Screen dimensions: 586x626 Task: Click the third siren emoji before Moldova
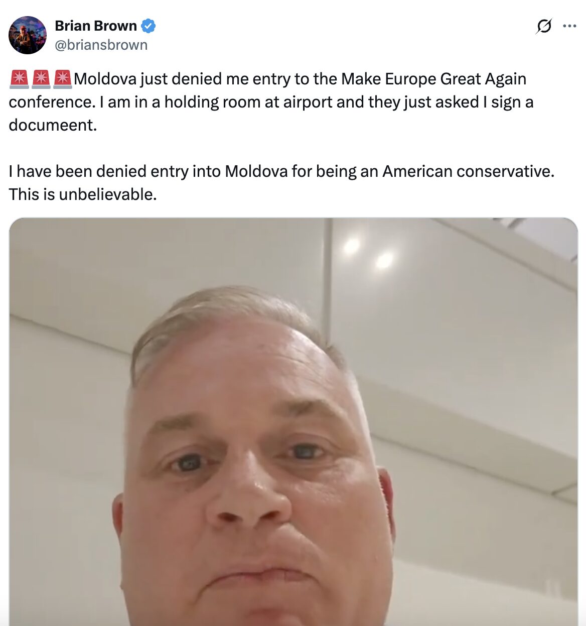[x=63, y=79]
